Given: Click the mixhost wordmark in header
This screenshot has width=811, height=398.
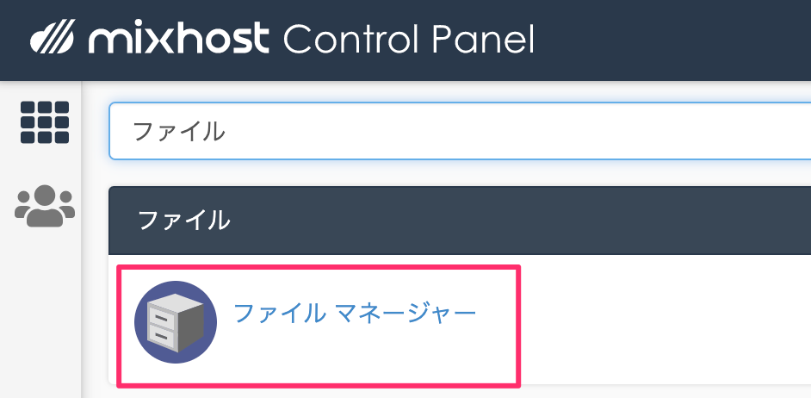Looking at the screenshot, I should (x=178, y=37).
